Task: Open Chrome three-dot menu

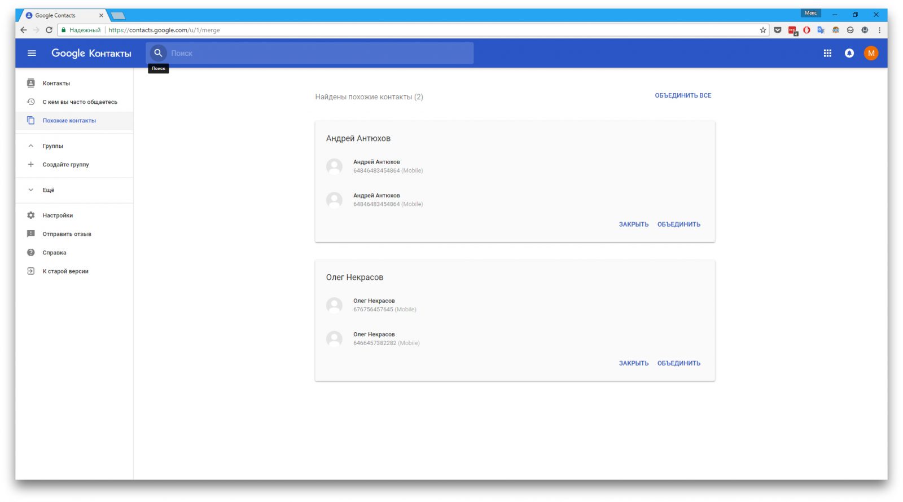Action: coord(879,30)
